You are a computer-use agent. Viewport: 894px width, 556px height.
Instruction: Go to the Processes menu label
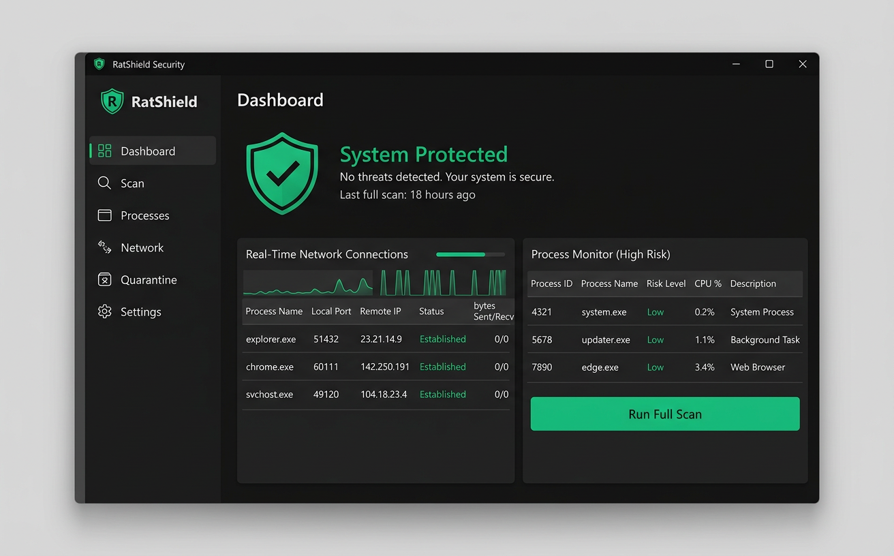[145, 215]
